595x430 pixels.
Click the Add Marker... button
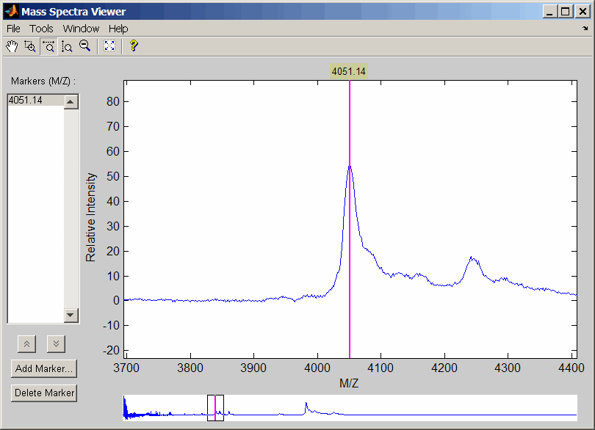point(44,368)
